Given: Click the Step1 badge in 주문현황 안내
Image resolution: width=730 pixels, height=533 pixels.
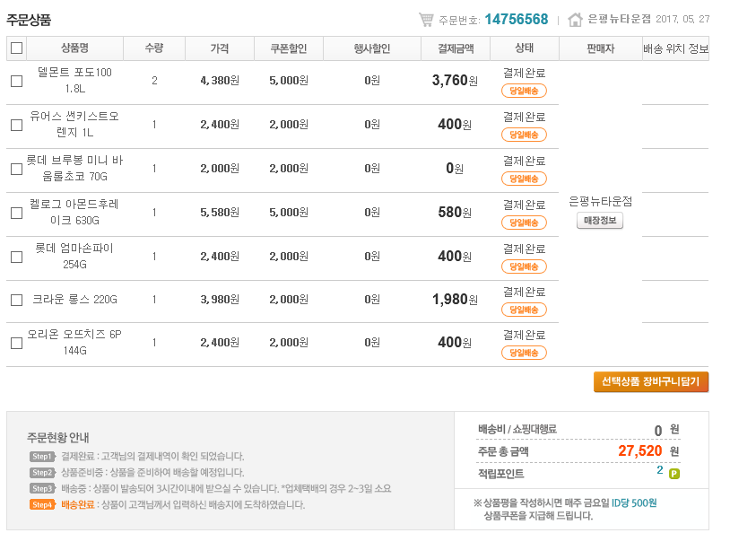Looking at the screenshot, I should pyautogui.click(x=42, y=457).
